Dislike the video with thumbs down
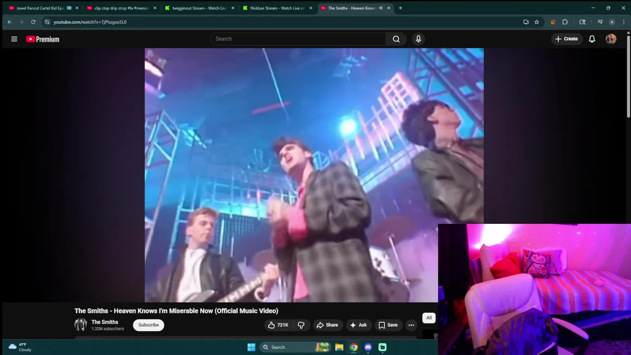This screenshot has width=631, height=355. coord(301,325)
